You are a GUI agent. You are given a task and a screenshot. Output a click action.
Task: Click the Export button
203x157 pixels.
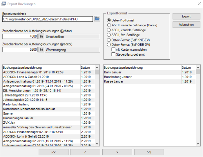click(x=186, y=16)
